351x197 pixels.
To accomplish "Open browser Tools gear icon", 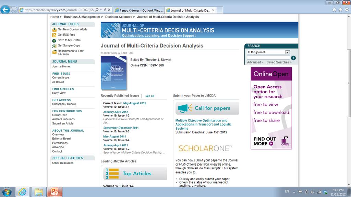I will (347, 10).
